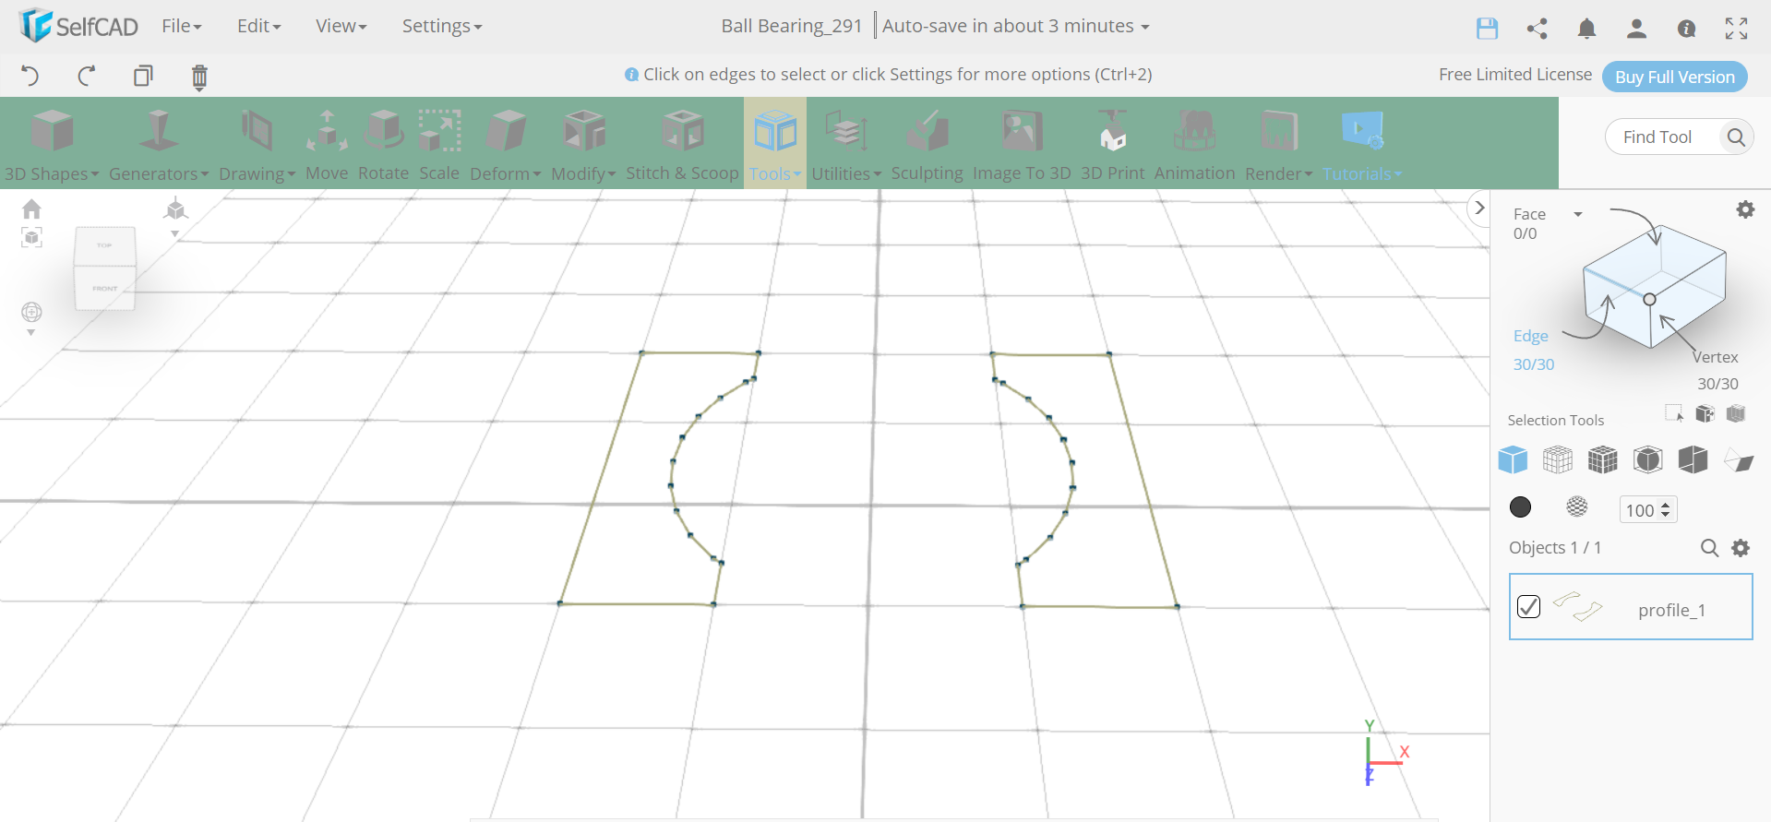
Task: Click the Ball Bearing_291 project name
Action: pyautogui.click(x=792, y=26)
